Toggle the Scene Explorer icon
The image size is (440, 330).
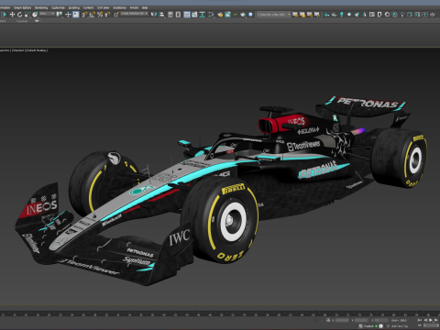(x=170, y=15)
